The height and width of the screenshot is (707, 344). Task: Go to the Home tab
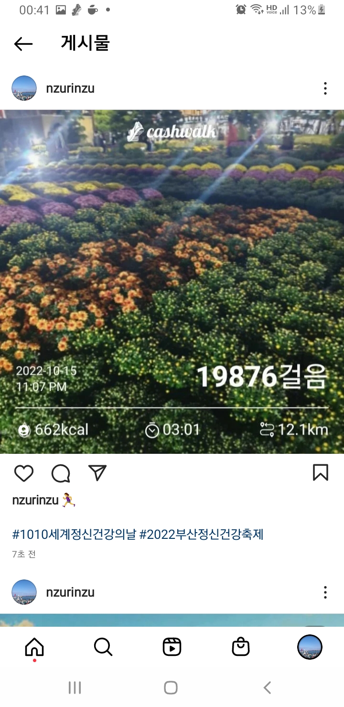(x=34, y=647)
